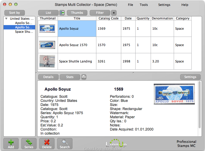
Task: Click the printer icon beside Stats
Action: point(84,77)
